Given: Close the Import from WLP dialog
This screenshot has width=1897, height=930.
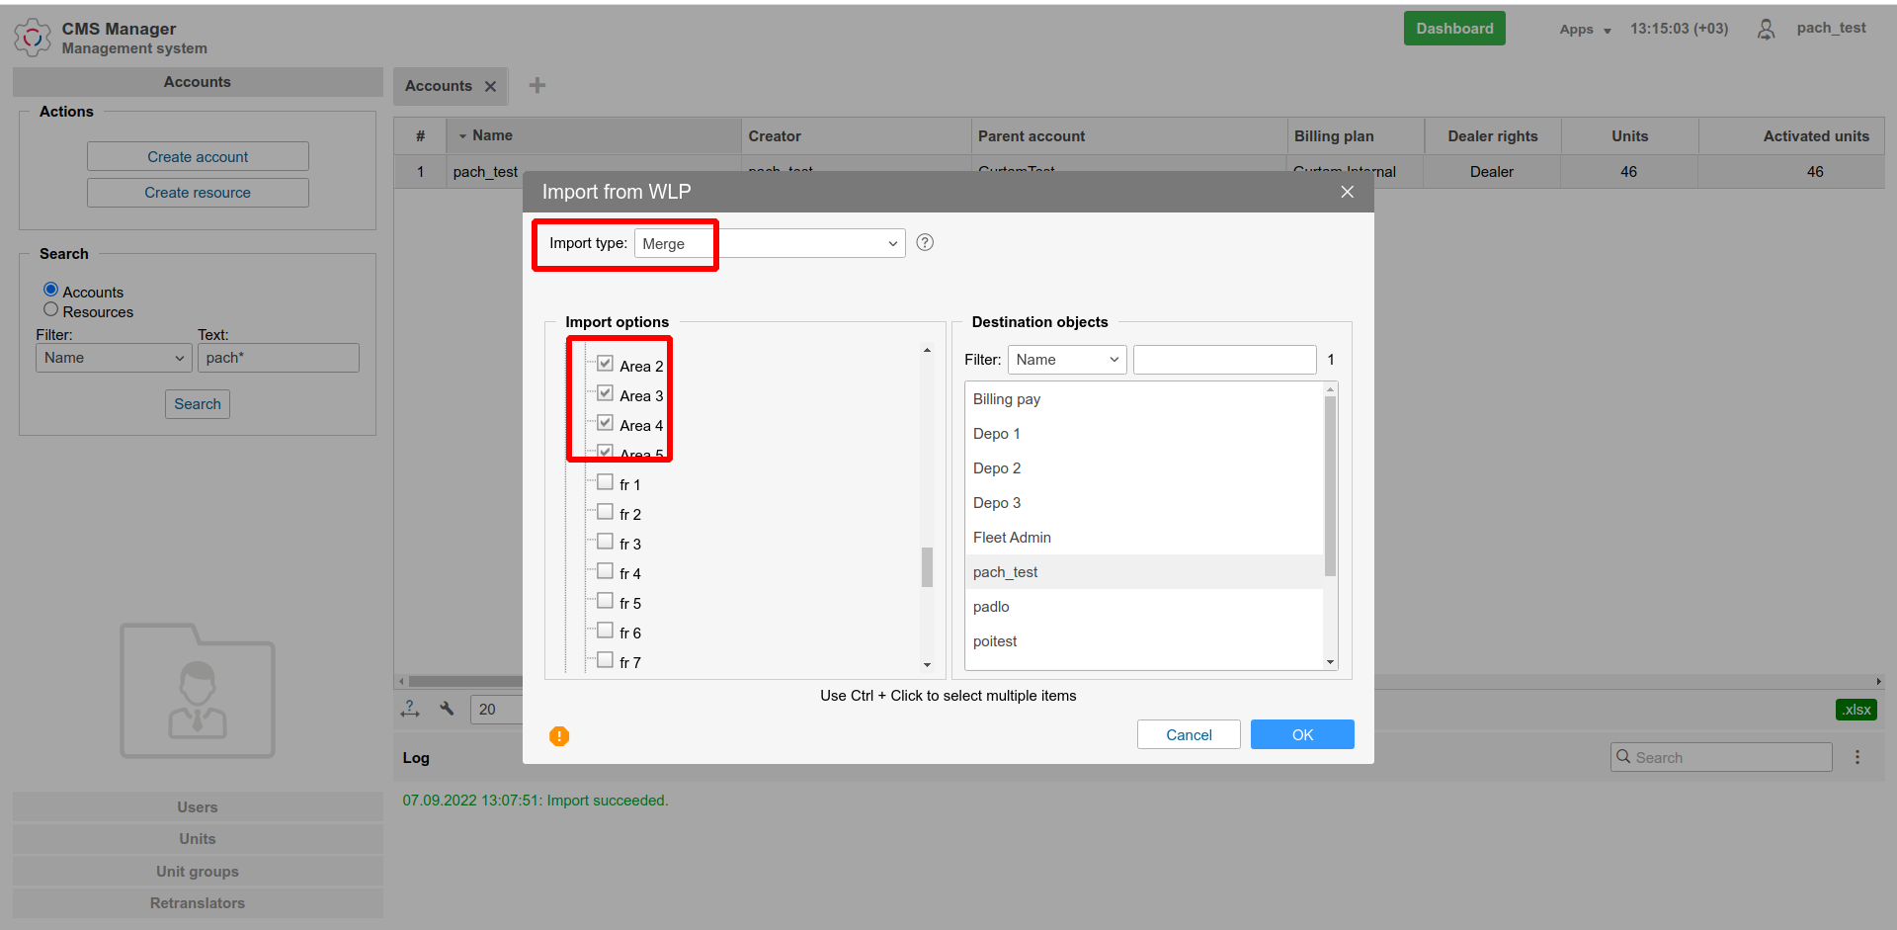Looking at the screenshot, I should pos(1347,192).
